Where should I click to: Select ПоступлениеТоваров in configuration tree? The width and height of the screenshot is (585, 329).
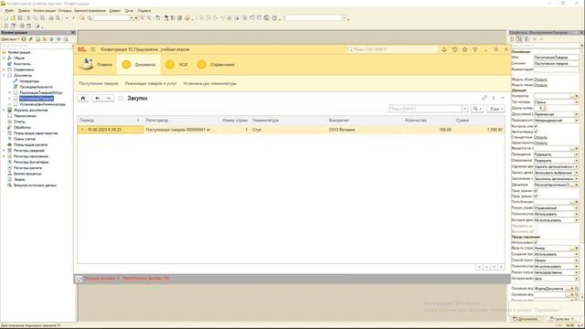click(37, 99)
